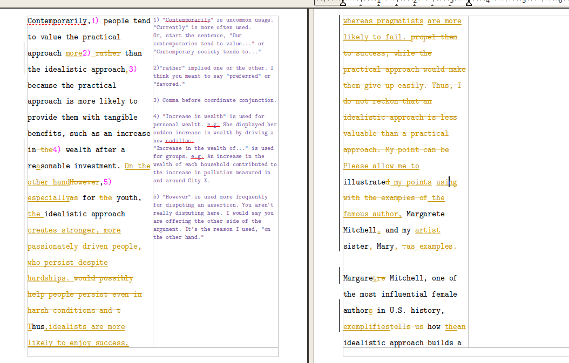Click the right indent marker on the ruler
This screenshot has height=363, width=569.
point(469,3)
